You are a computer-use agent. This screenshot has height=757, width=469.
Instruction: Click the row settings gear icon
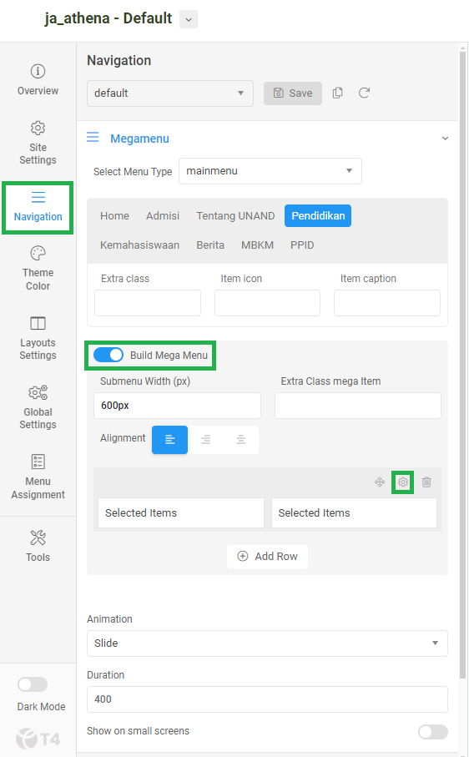pos(403,482)
